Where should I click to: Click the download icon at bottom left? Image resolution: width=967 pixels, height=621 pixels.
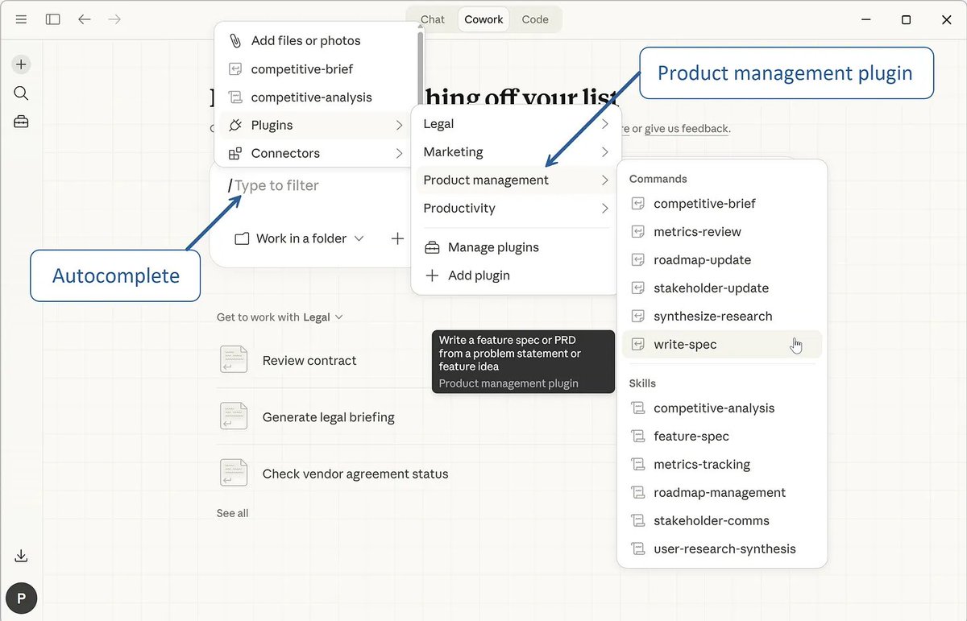21,556
